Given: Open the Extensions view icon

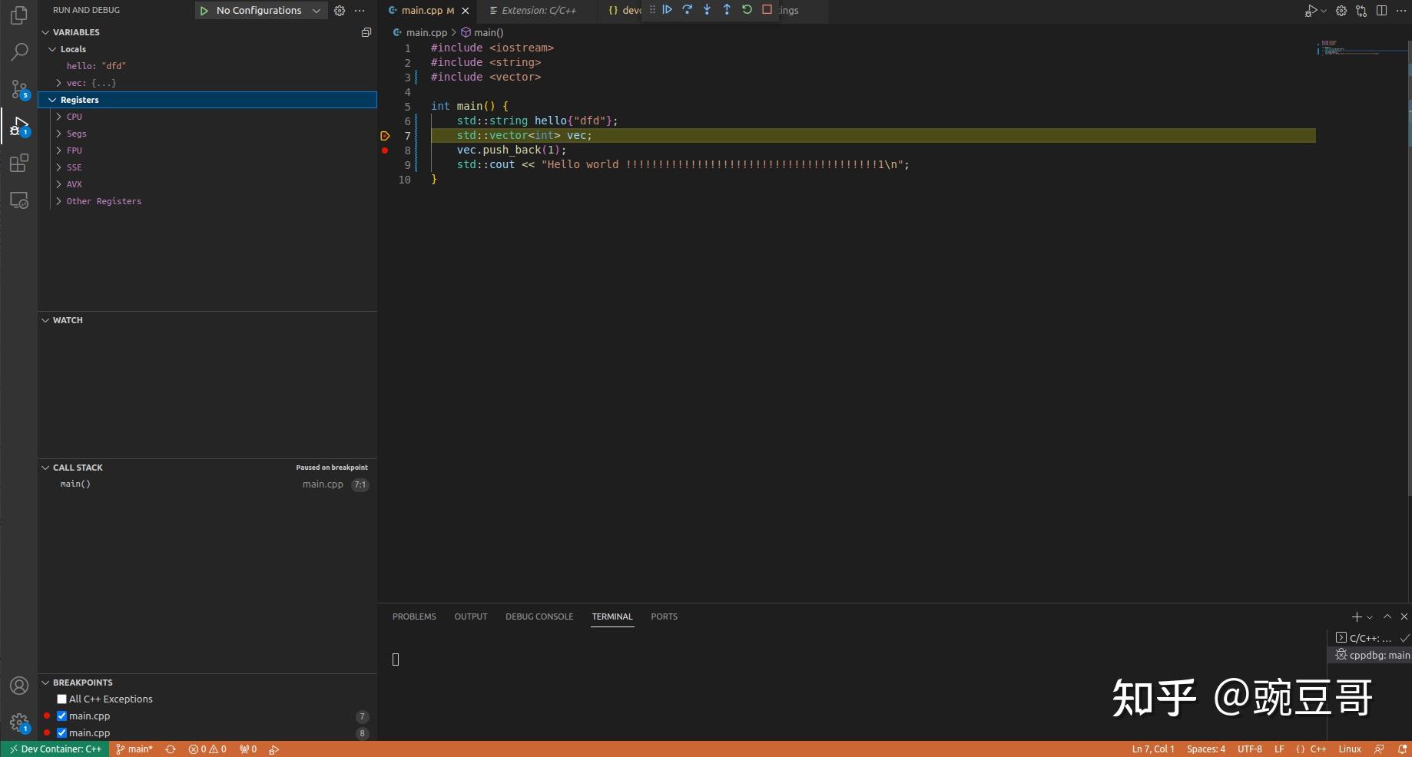Looking at the screenshot, I should point(18,163).
